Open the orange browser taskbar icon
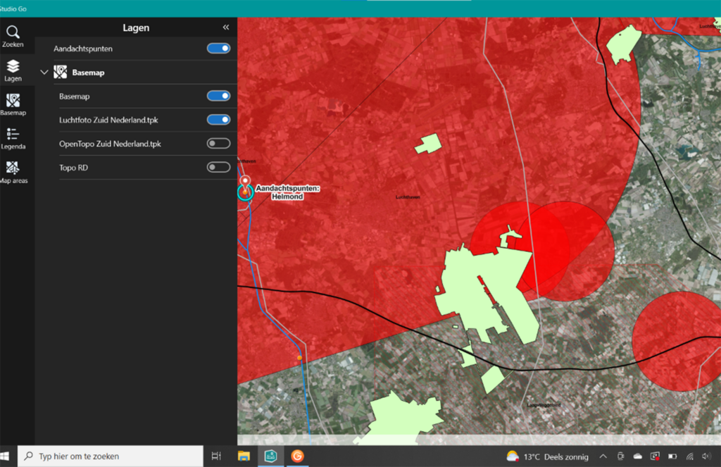721x467 pixels. coord(298,456)
